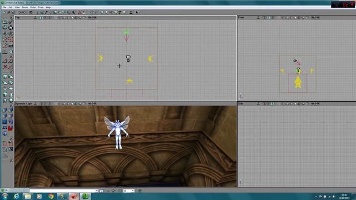Select the Brush Rotate tool
The height and width of the screenshot is (200, 356).
pyautogui.click(x=11, y=28)
